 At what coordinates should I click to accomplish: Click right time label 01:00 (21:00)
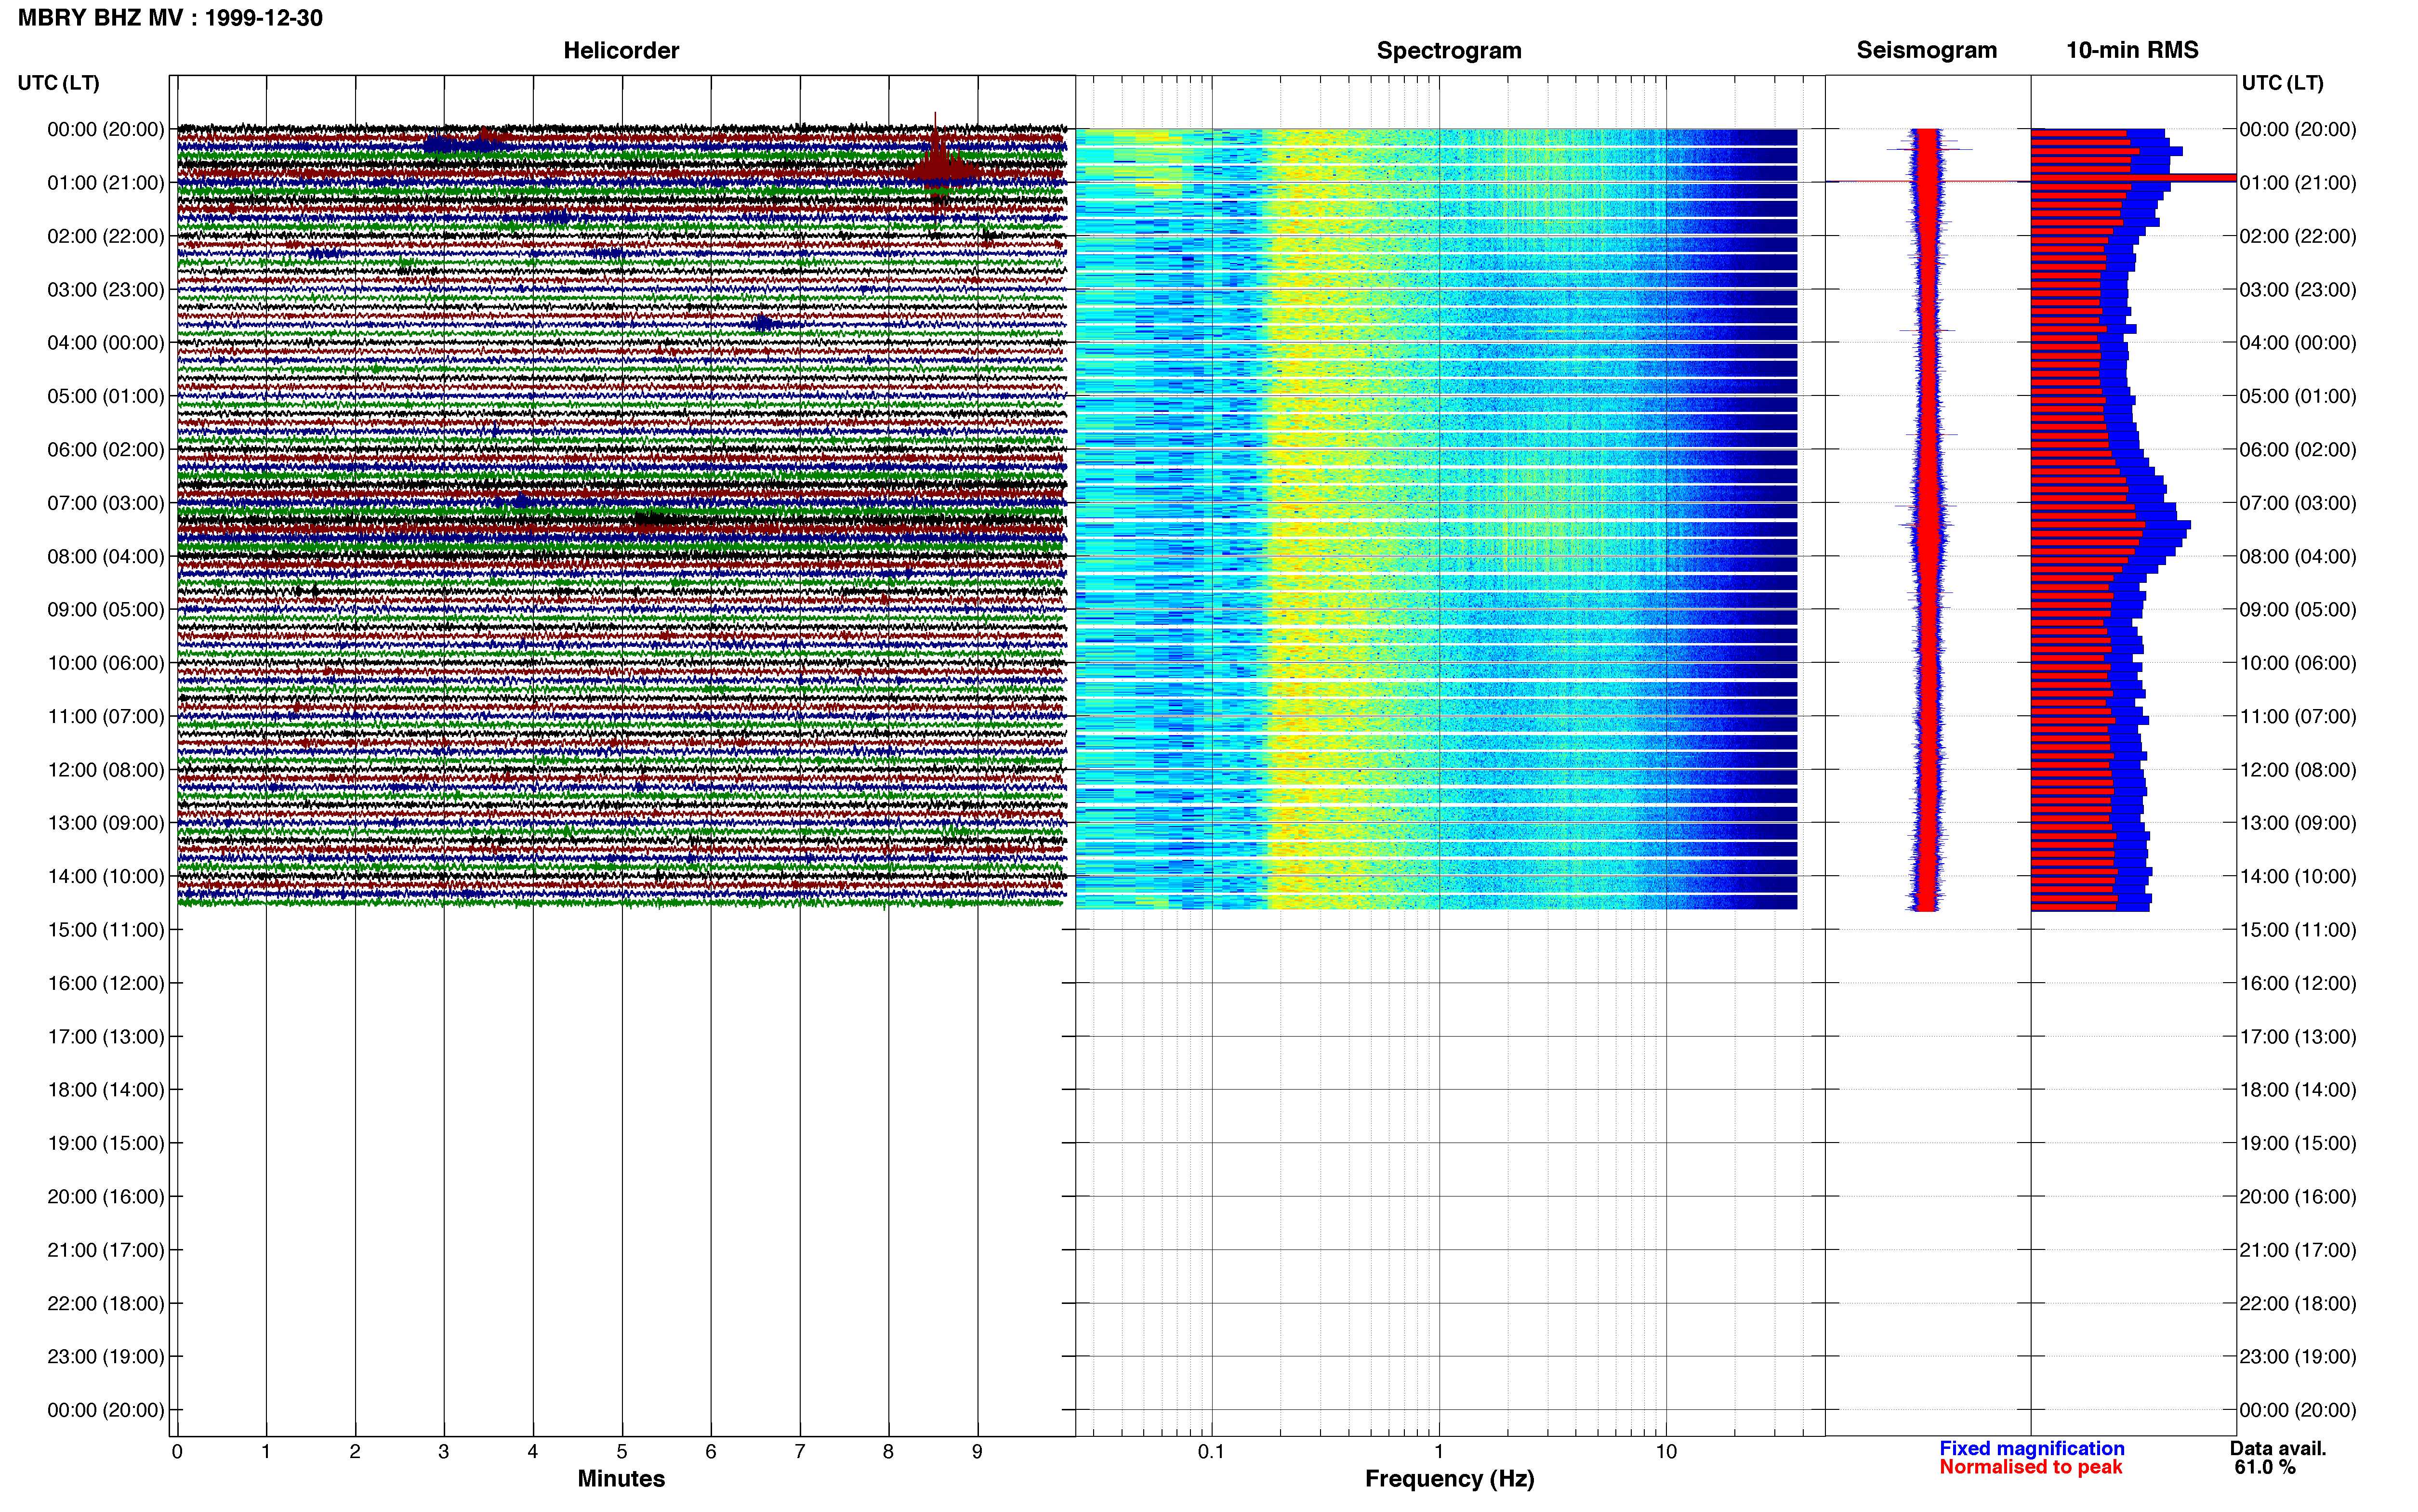coord(2298,183)
